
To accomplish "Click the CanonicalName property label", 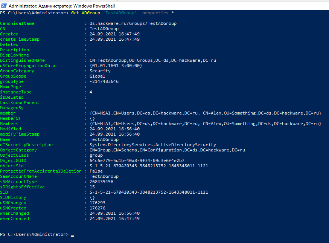I will 17,23.
